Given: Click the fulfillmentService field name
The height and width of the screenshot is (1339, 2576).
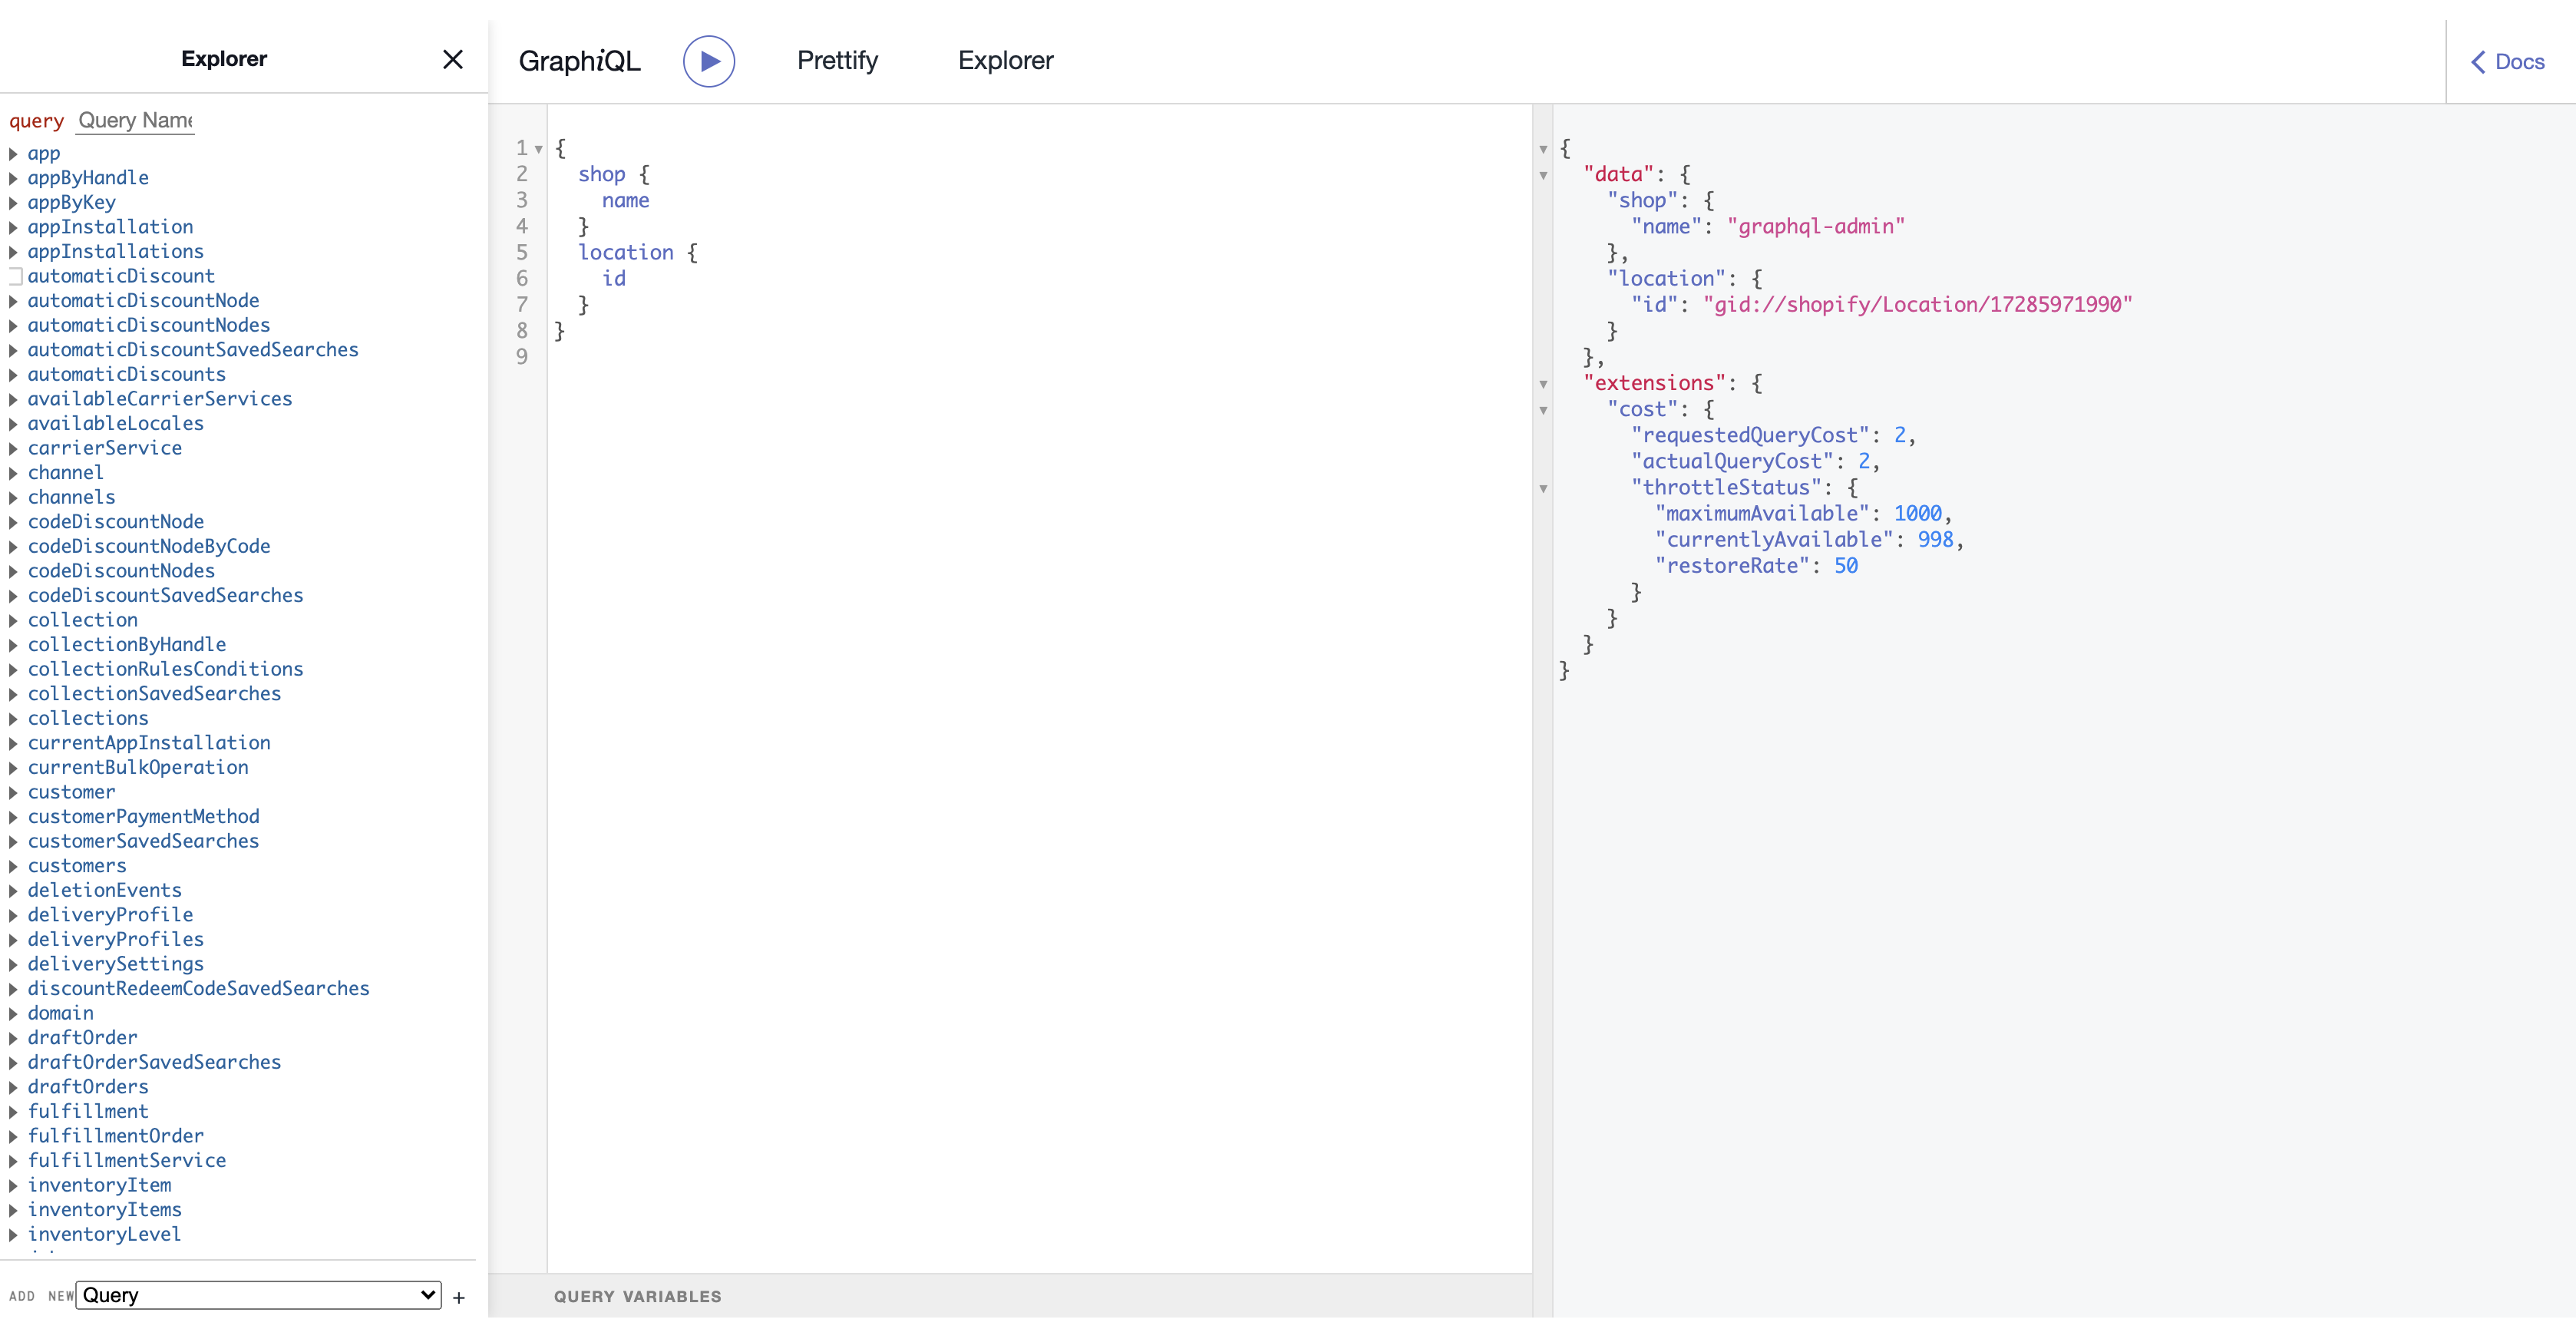Looking at the screenshot, I should [127, 1160].
